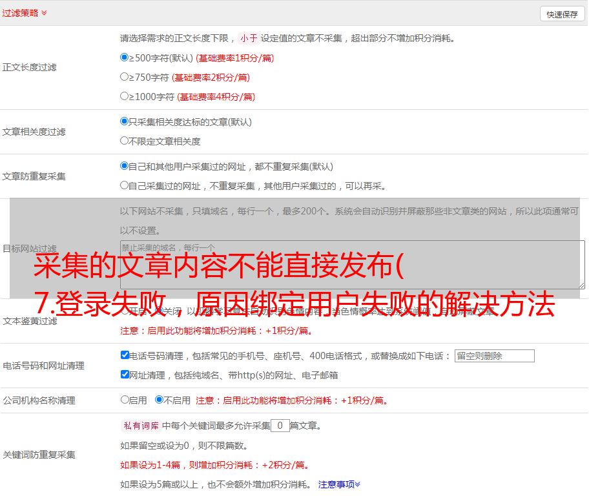589x496 pixels.
Task: Toggle the 网址清理 checkbox
Action: point(125,375)
